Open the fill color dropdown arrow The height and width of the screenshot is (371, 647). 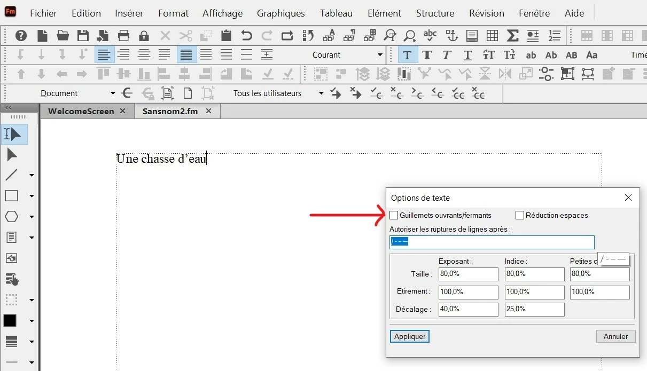(32, 321)
